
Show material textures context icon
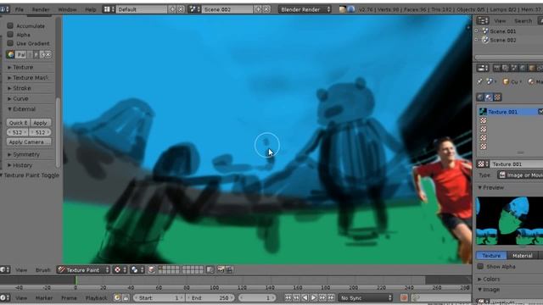pyautogui.click(x=489, y=97)
